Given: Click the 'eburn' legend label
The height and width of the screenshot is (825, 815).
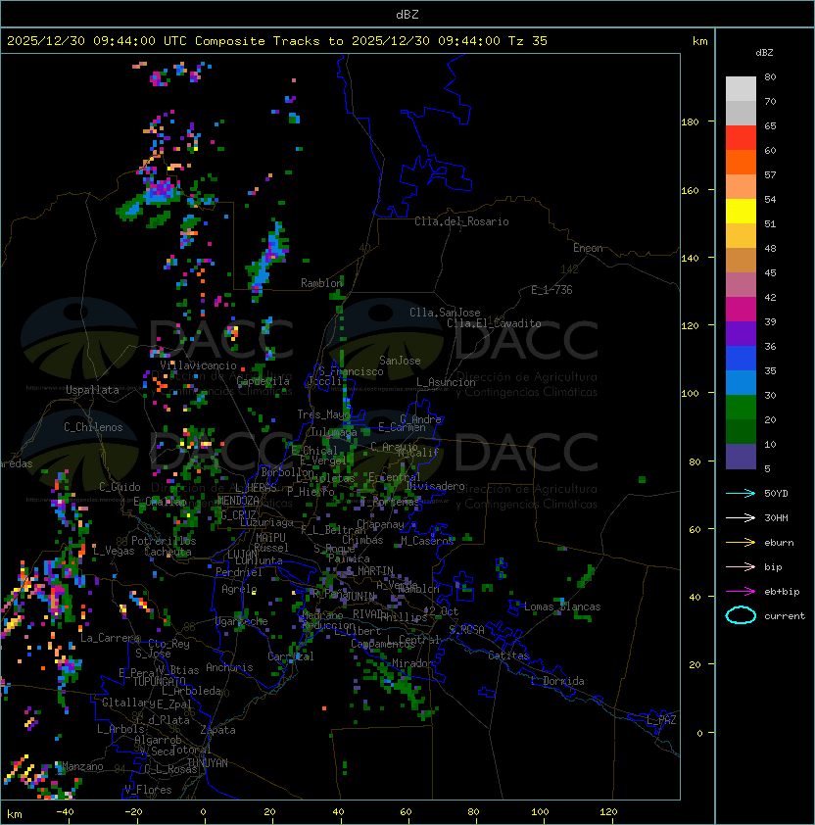Looking at the screenshot, I should point(779,543).
